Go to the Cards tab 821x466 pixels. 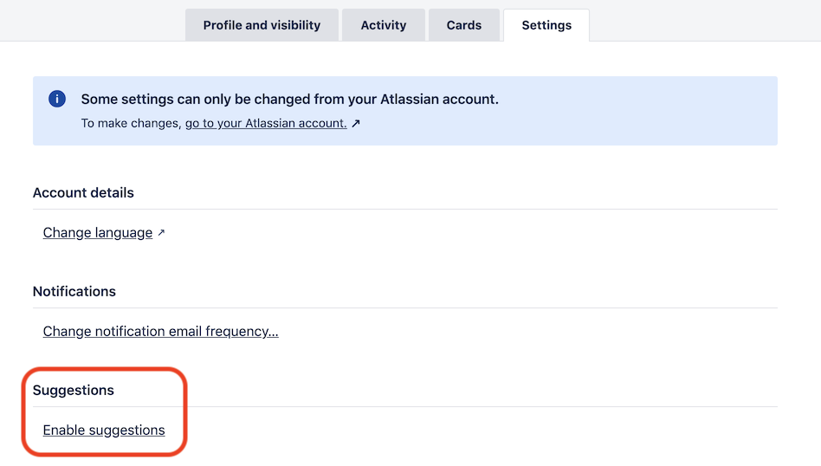[464, 25]
